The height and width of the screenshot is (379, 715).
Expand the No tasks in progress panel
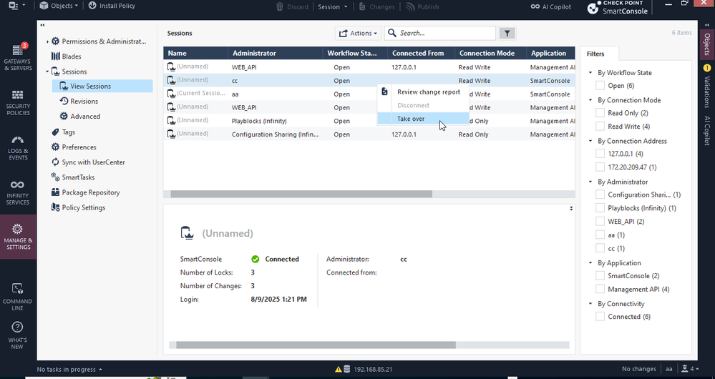click(x=69, y=370)
